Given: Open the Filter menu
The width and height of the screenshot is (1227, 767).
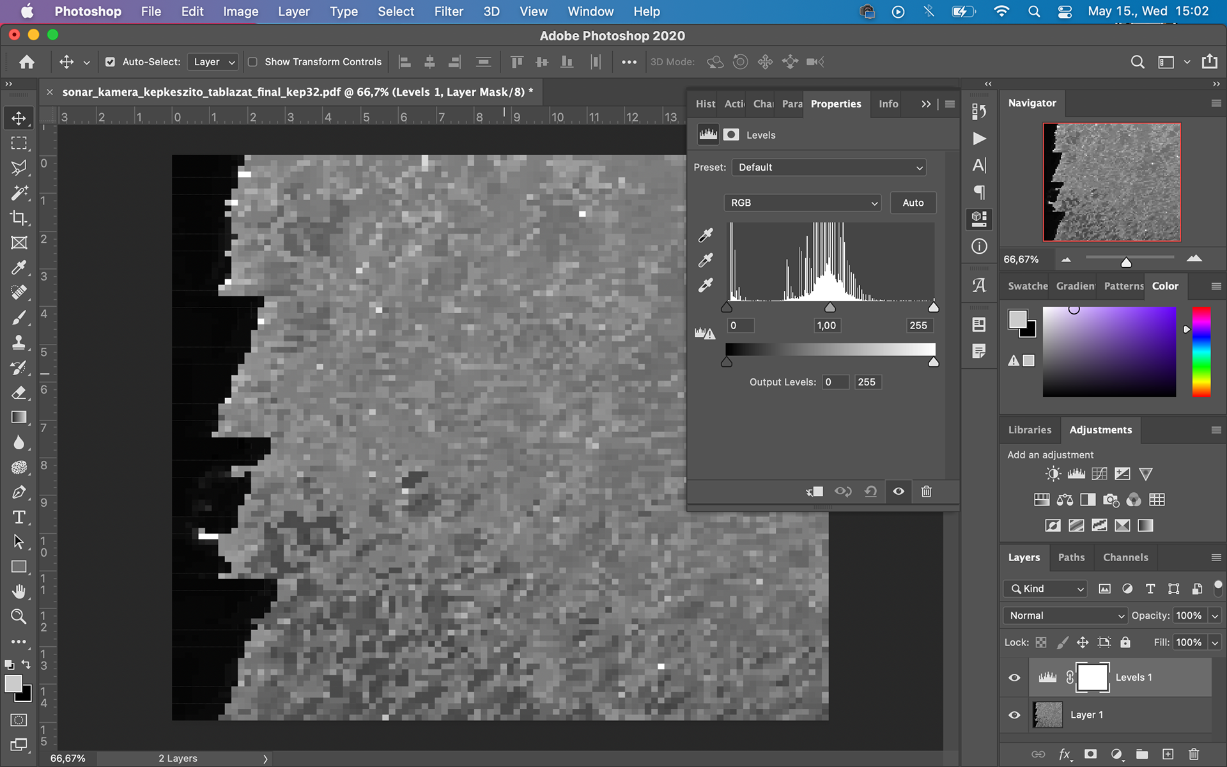Looking at the screenshot, I should pos(449,12).
